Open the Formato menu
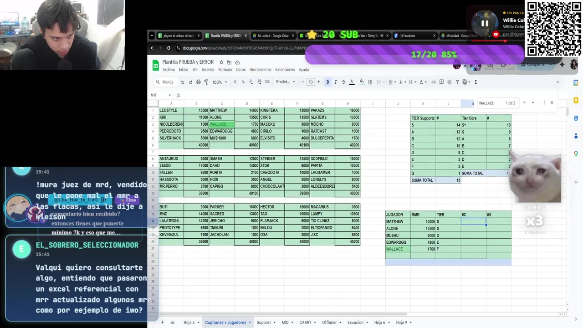Image resolution: width=583 pixels, height=328 pixels. click(x=225, y=70)
